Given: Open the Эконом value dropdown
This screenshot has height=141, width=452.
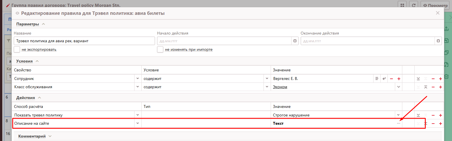Looking at the screenshot, I should pyautogui.click(x=399, y=87).
